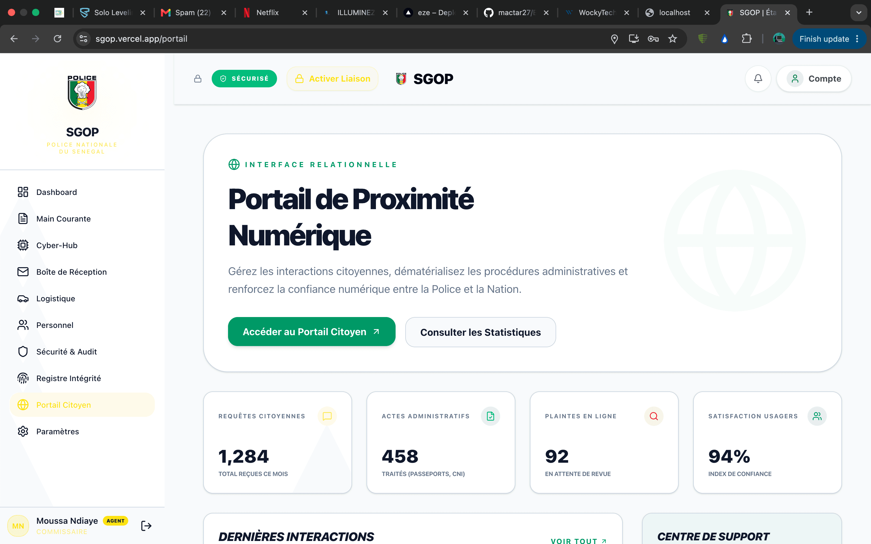Click Finish update button
The width and height of the screenshot is (871, 544).
(x=829, y=39)
